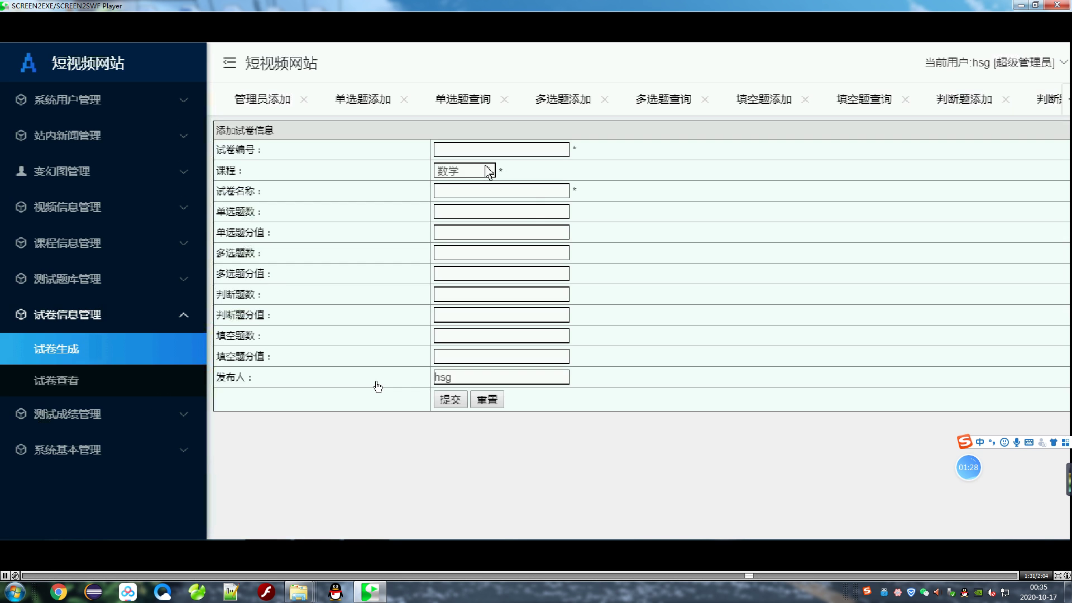
Task: Expand 视频信息管理 menu chevron
Action: click(183, 207)
